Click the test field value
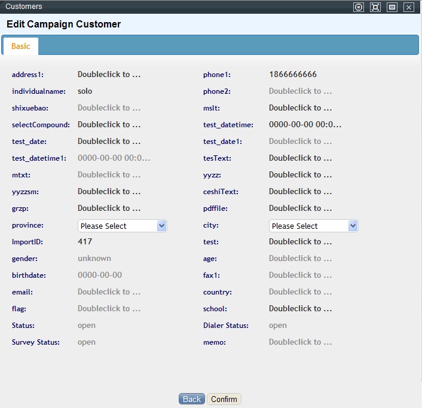This screenshot has height=408, width=422. 300,241
